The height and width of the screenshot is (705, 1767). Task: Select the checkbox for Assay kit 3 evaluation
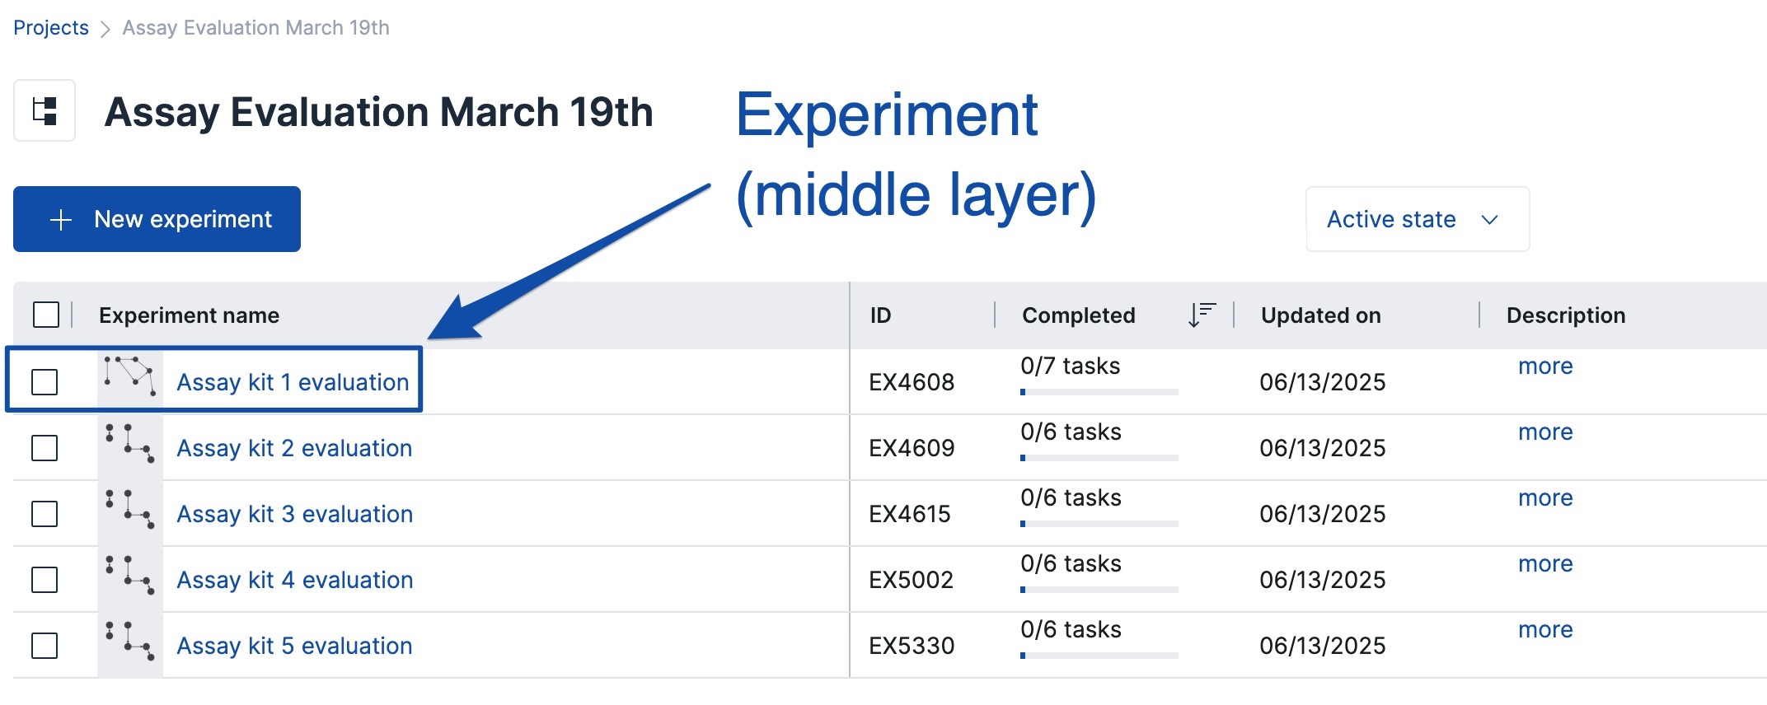point(45,514)
